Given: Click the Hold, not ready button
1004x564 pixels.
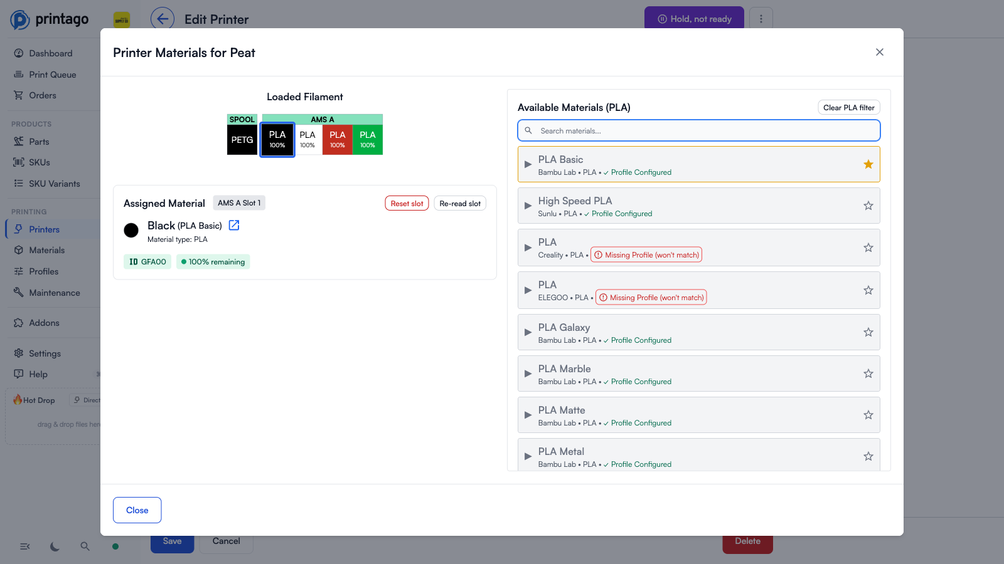Looking at the screenshot, I should 694,19.
